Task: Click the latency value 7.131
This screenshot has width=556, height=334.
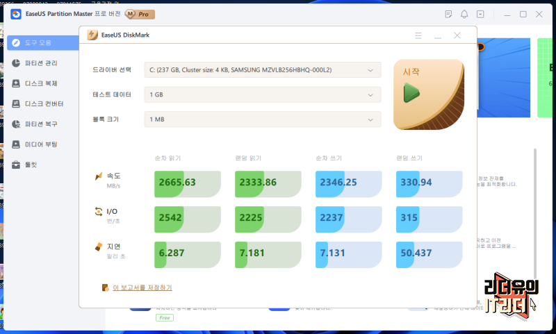Action: tap(332, 253)
